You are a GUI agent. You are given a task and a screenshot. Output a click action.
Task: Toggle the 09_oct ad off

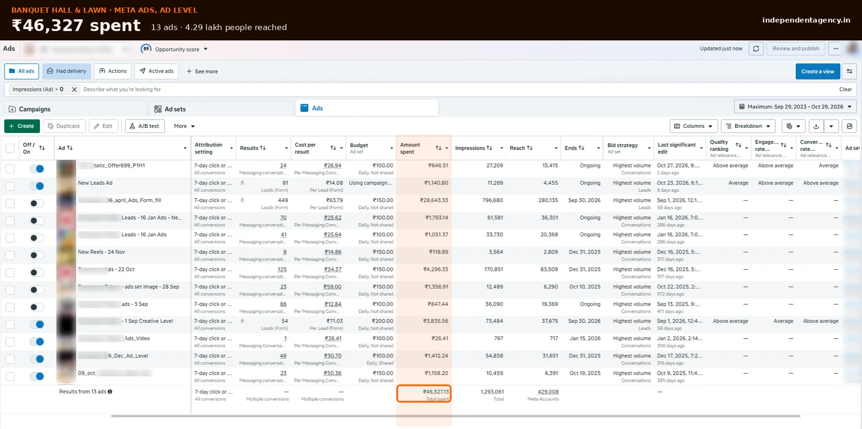(x=37, y=376)
